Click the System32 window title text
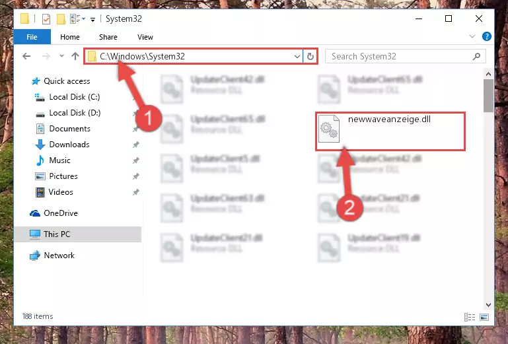Screen dimensions: 508x344 coord(124,18)
